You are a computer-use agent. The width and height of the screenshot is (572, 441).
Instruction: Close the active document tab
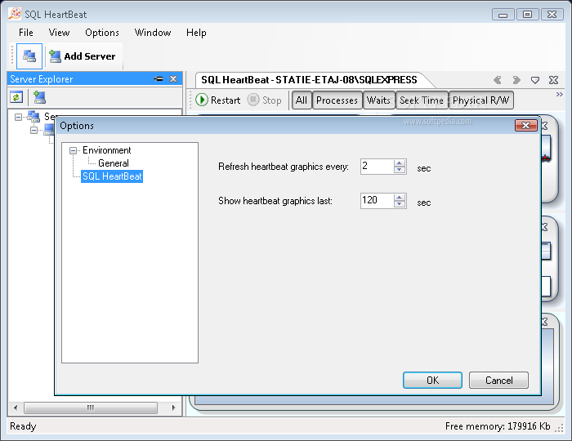click(x=554, y=80)
